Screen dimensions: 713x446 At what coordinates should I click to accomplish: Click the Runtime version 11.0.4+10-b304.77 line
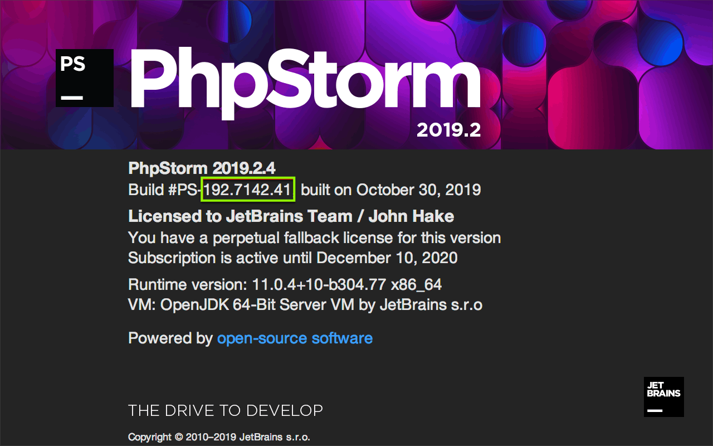pos(285,285)
